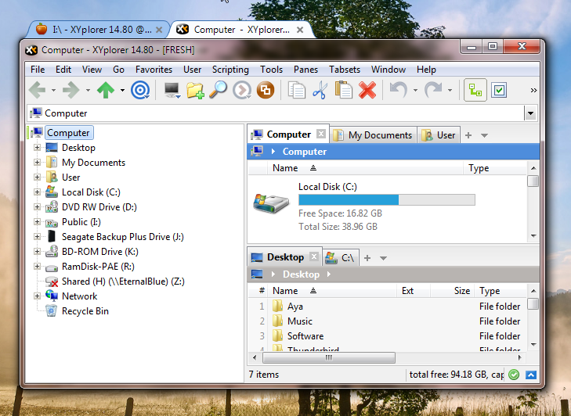571x416 pixels.
Task: Click the Cut scissors icon
Action: 319,91
